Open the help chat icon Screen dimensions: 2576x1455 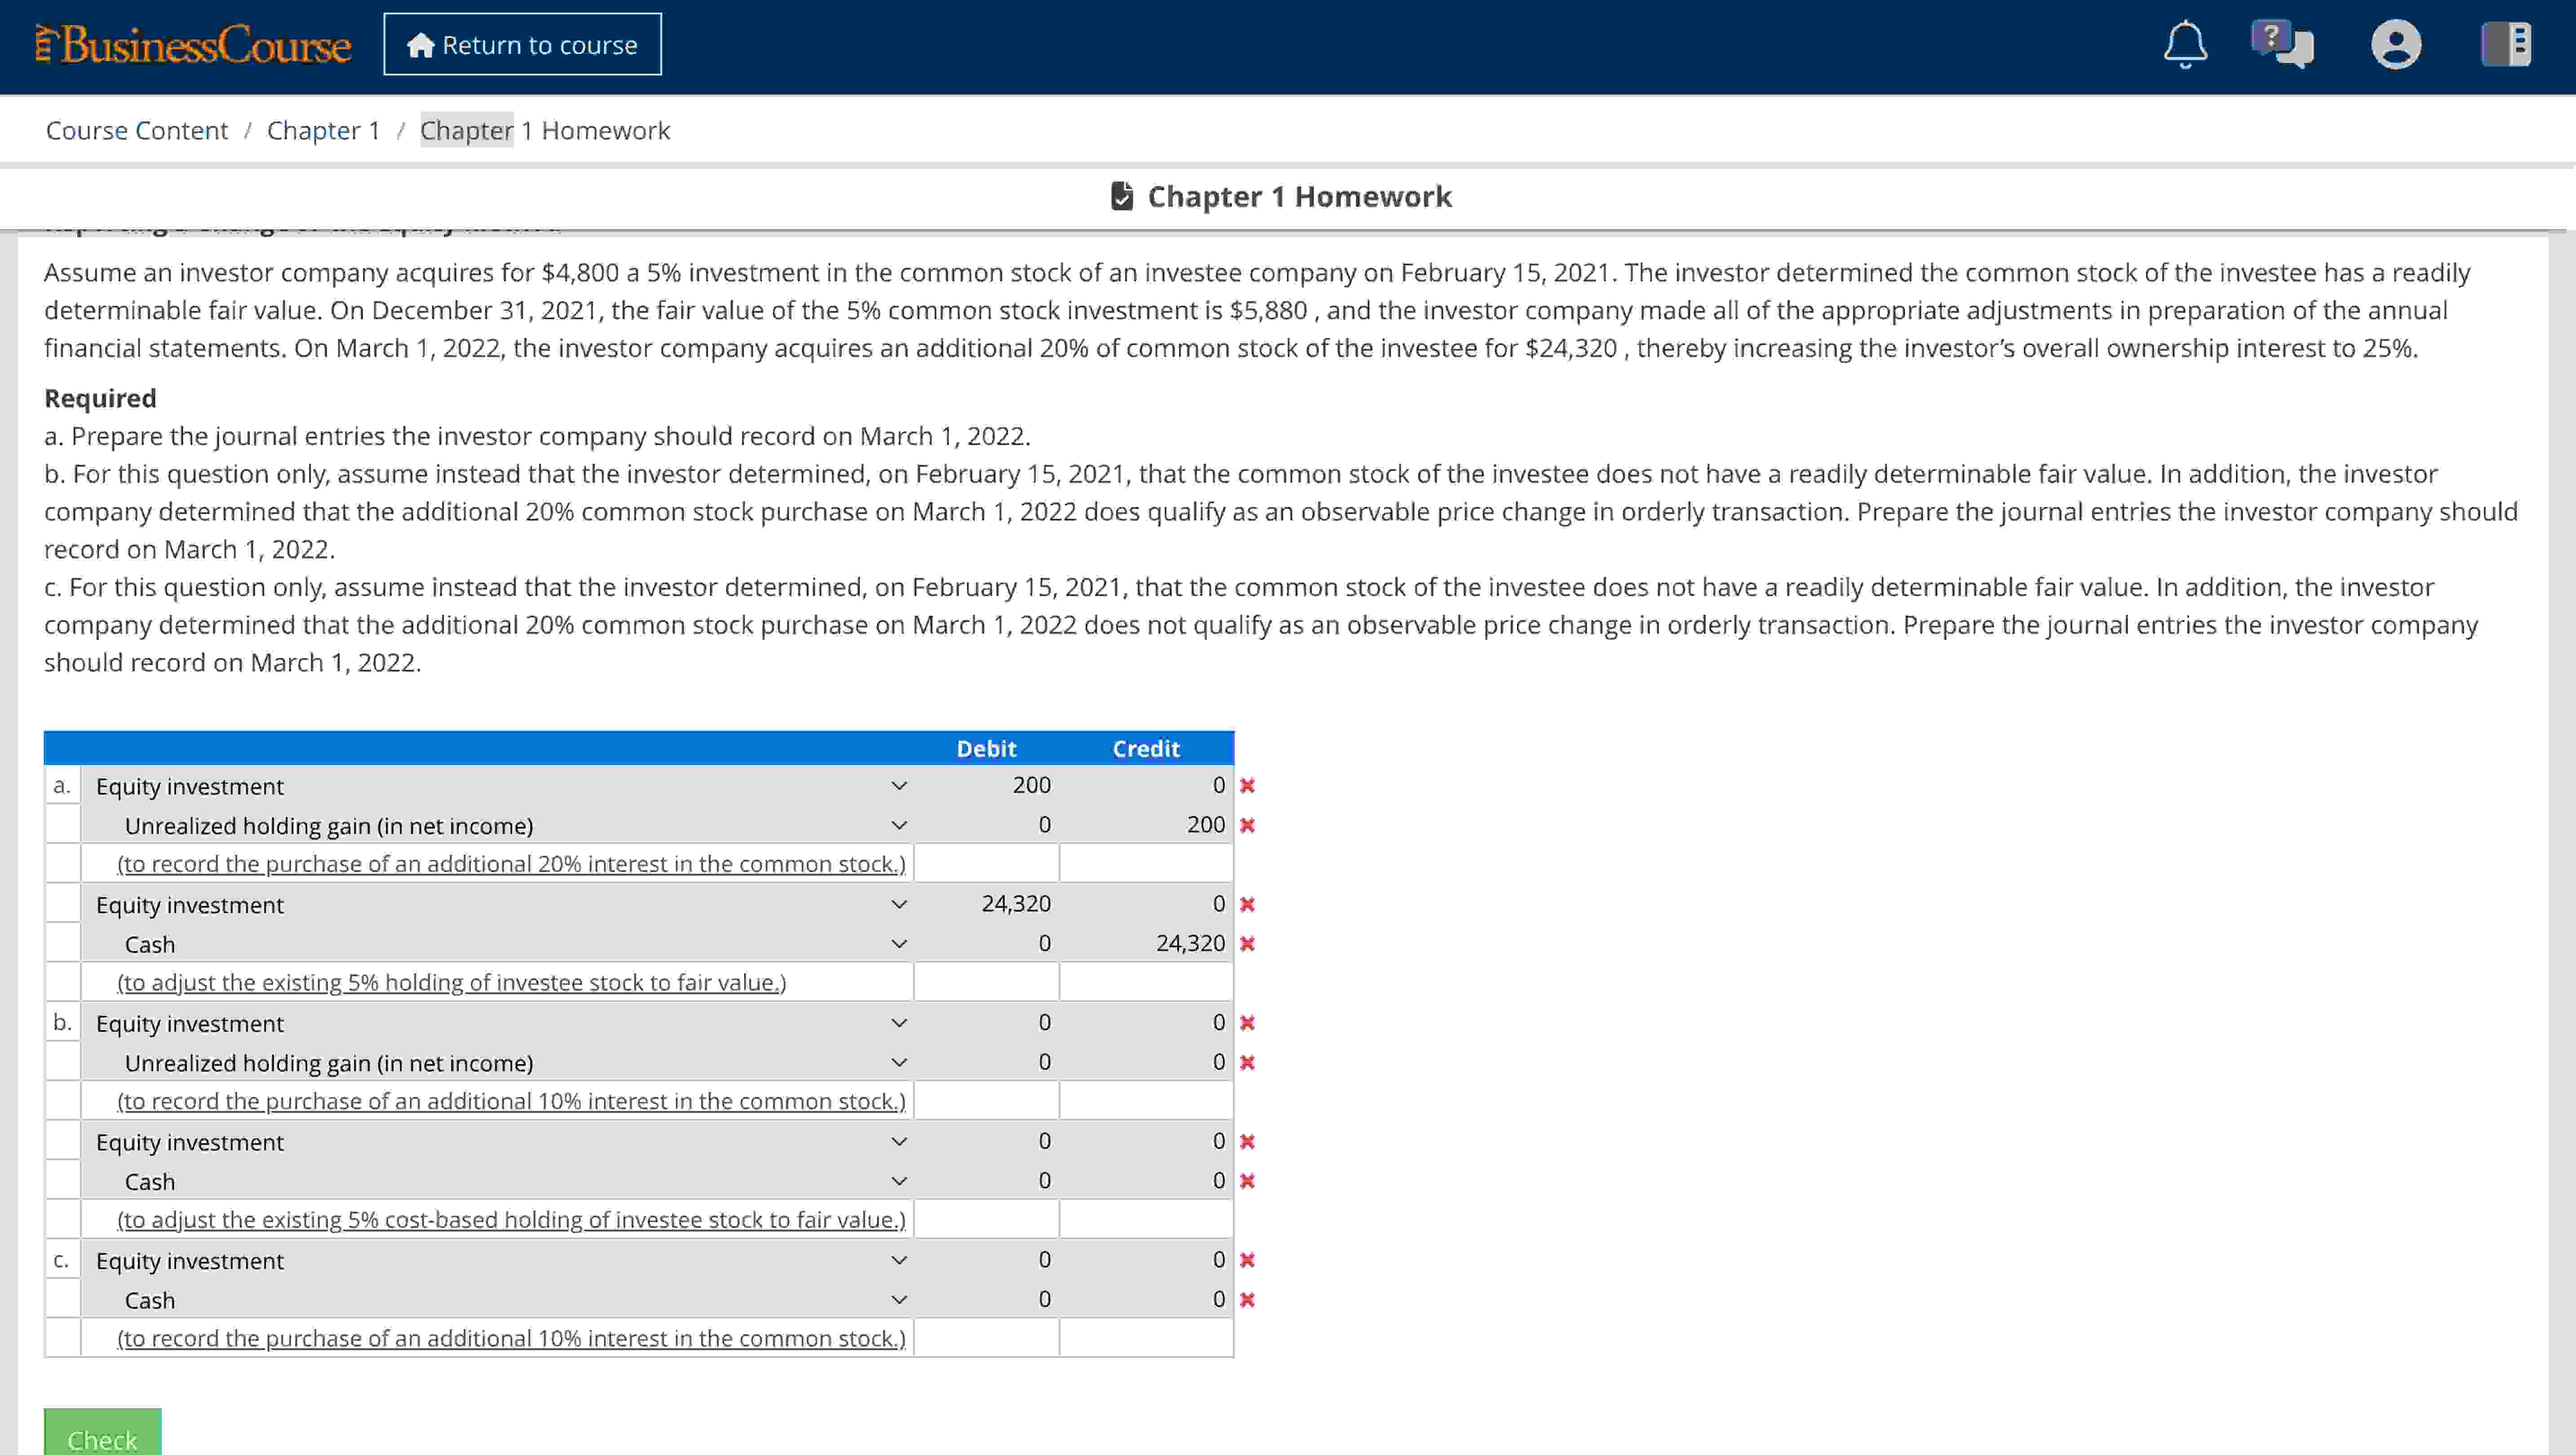click(x=2282, y=45)
